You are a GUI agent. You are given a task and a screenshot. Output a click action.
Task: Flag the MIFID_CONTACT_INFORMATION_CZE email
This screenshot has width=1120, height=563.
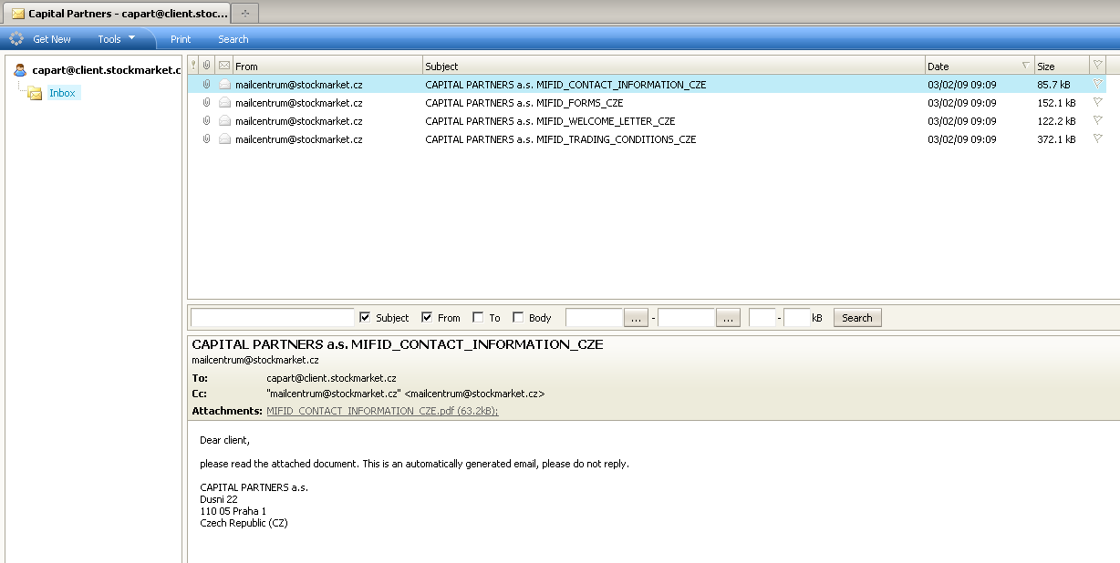click(x=1097, y=84)
